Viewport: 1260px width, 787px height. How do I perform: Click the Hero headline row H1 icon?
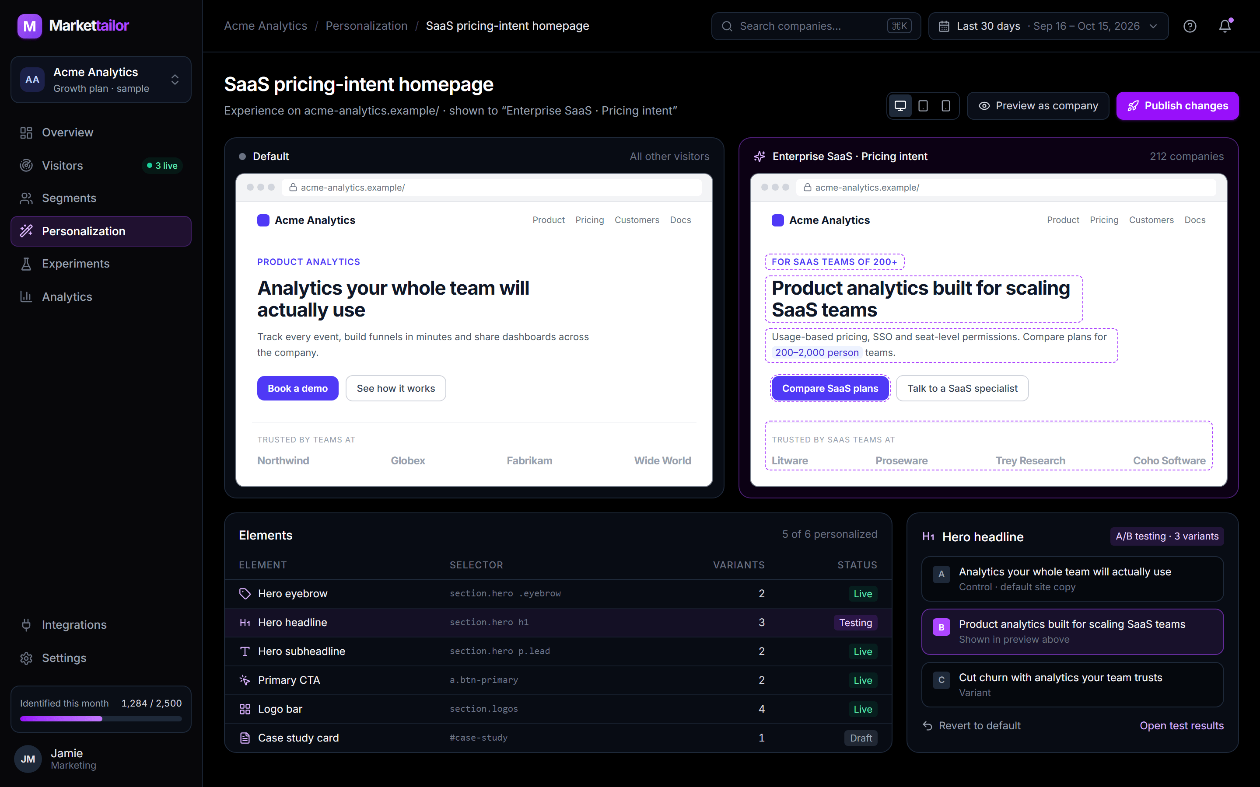245,623
